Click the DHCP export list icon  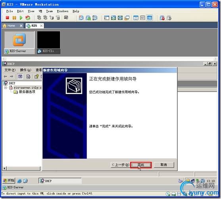28,77
